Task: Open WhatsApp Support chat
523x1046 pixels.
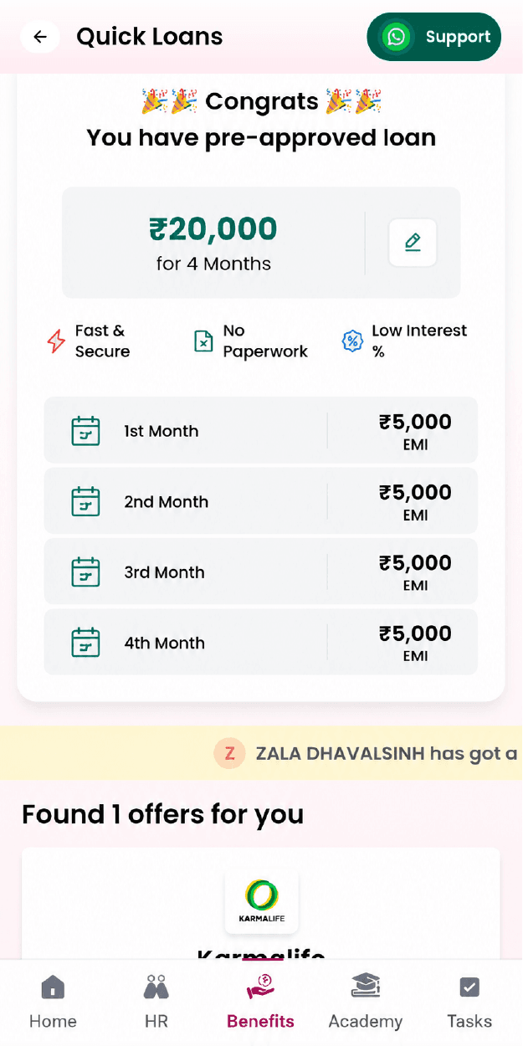Action: coord(433,37)
